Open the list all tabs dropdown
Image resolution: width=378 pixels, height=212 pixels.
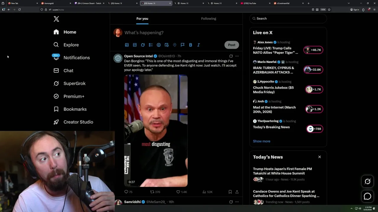click(349, 3)
